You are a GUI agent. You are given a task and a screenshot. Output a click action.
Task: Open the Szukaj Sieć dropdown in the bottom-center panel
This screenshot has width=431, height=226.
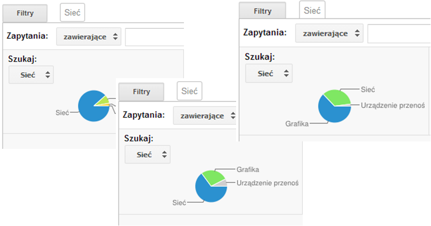click(147, 154)
